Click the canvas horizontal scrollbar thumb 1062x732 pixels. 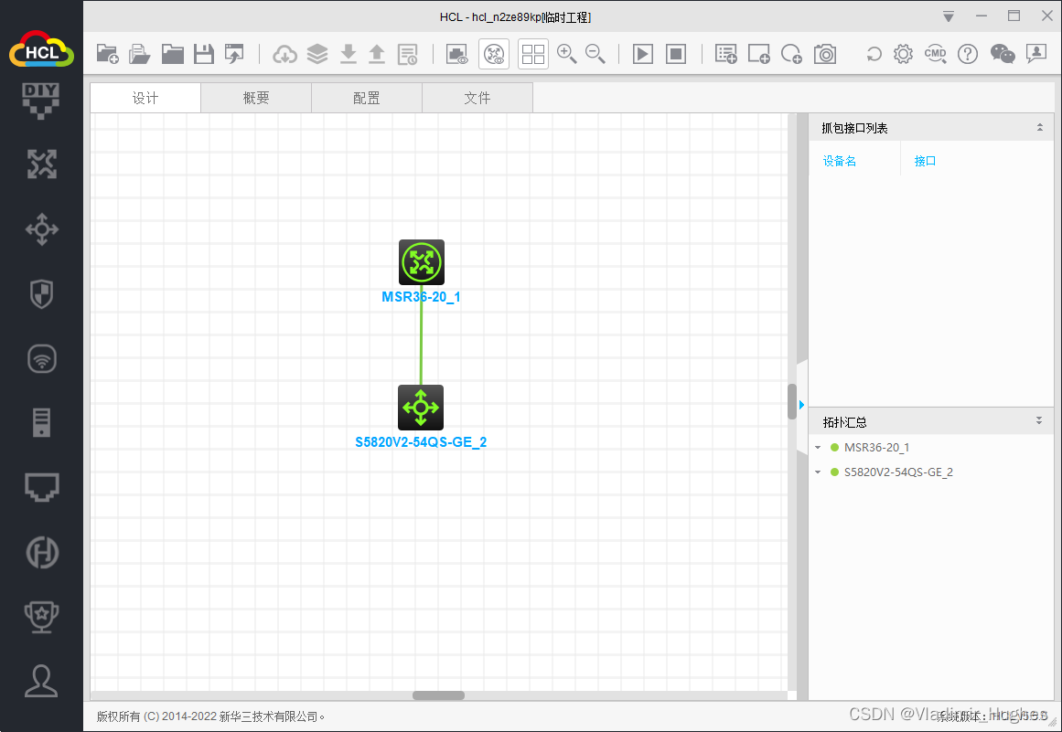click(438, 695)
